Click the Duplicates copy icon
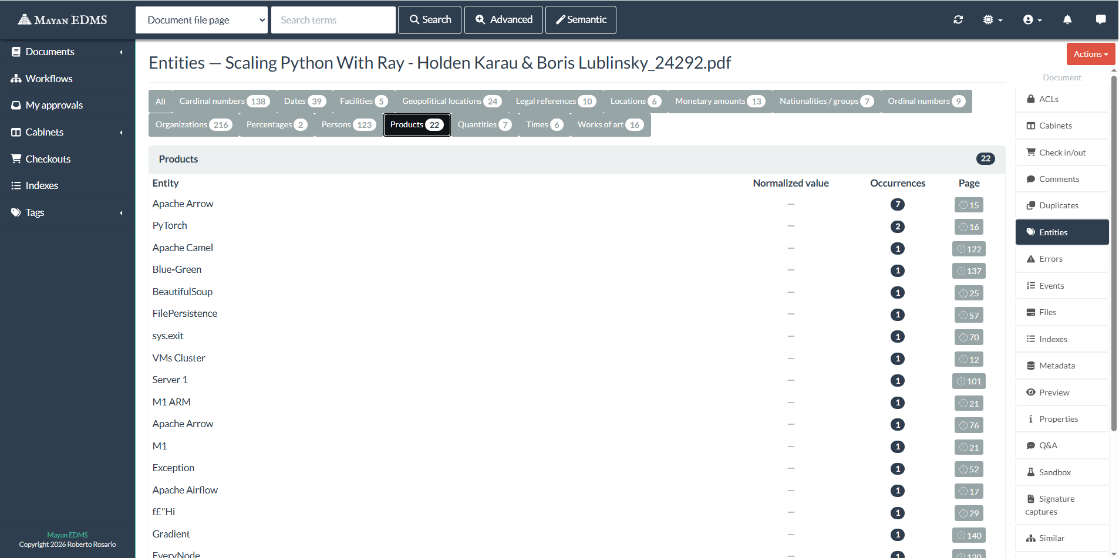This screenshot has height=558, width=1119. click(x=1030, y=205)
